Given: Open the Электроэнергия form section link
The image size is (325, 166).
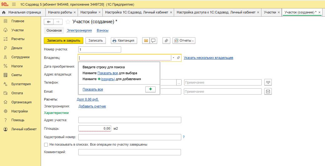Looking at the screenshot, I should [79, 30].
